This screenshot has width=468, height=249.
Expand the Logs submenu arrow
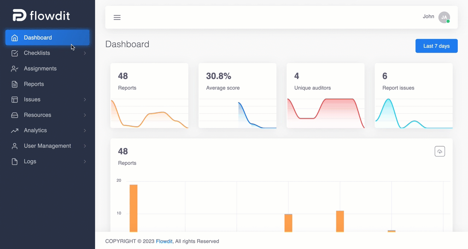(85, 161)
